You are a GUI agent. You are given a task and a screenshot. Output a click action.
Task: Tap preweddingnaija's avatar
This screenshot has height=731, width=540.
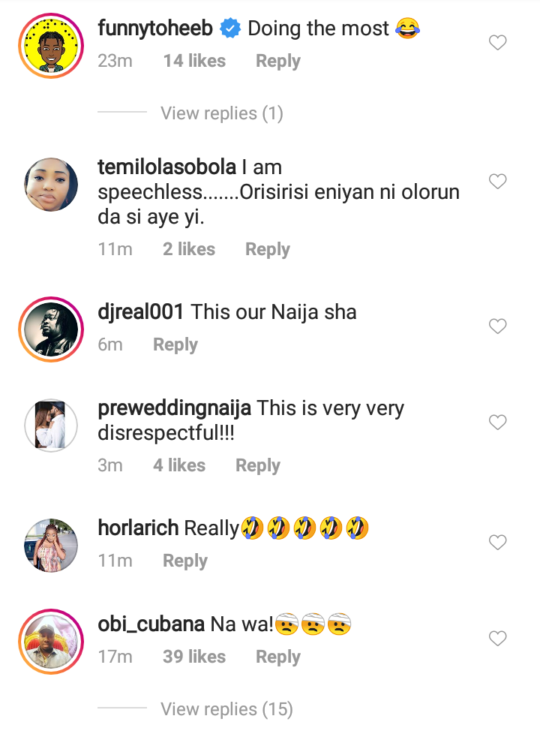point(51,425)
